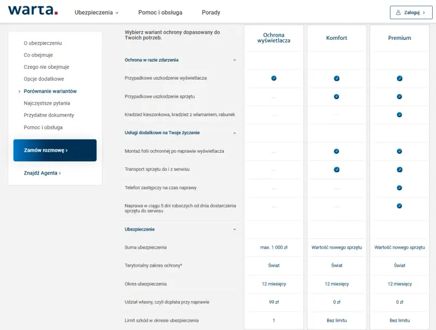
Task: Click the Zamów rozmowę button
Action: [x=55, y=150]
